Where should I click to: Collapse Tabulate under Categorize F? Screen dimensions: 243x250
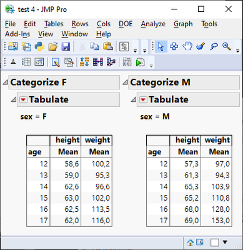click(x=14, y=99)
